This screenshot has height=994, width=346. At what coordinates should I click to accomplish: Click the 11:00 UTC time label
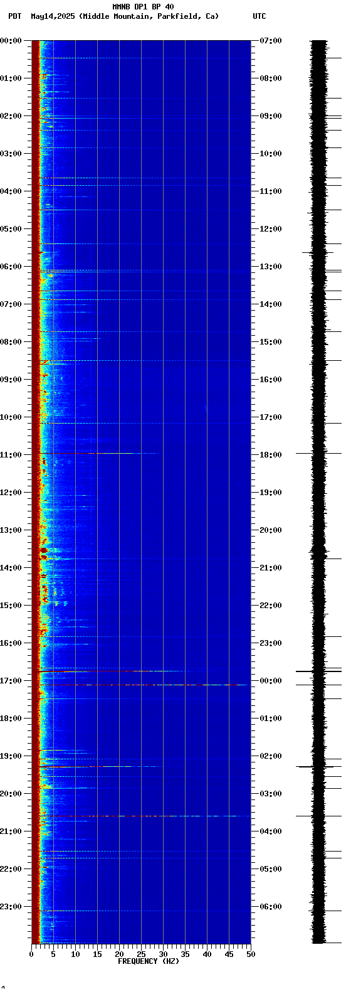(x=271, y=191)
